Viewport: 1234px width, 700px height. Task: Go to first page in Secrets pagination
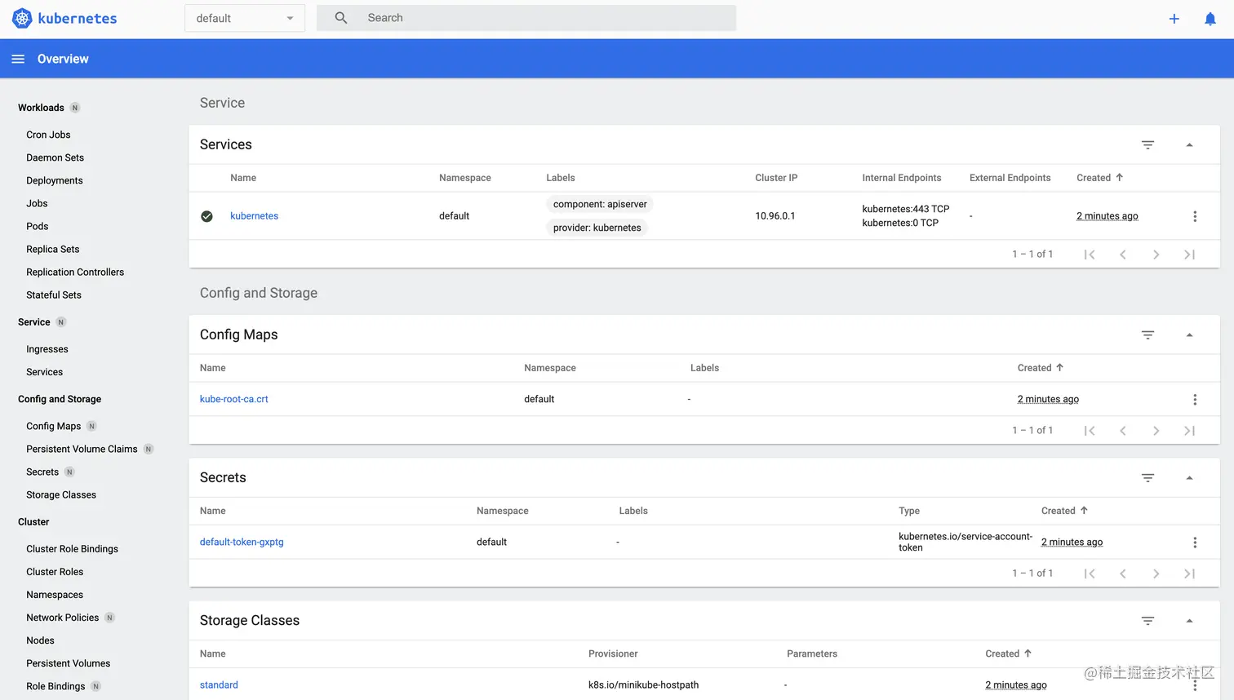[1090, 574]
